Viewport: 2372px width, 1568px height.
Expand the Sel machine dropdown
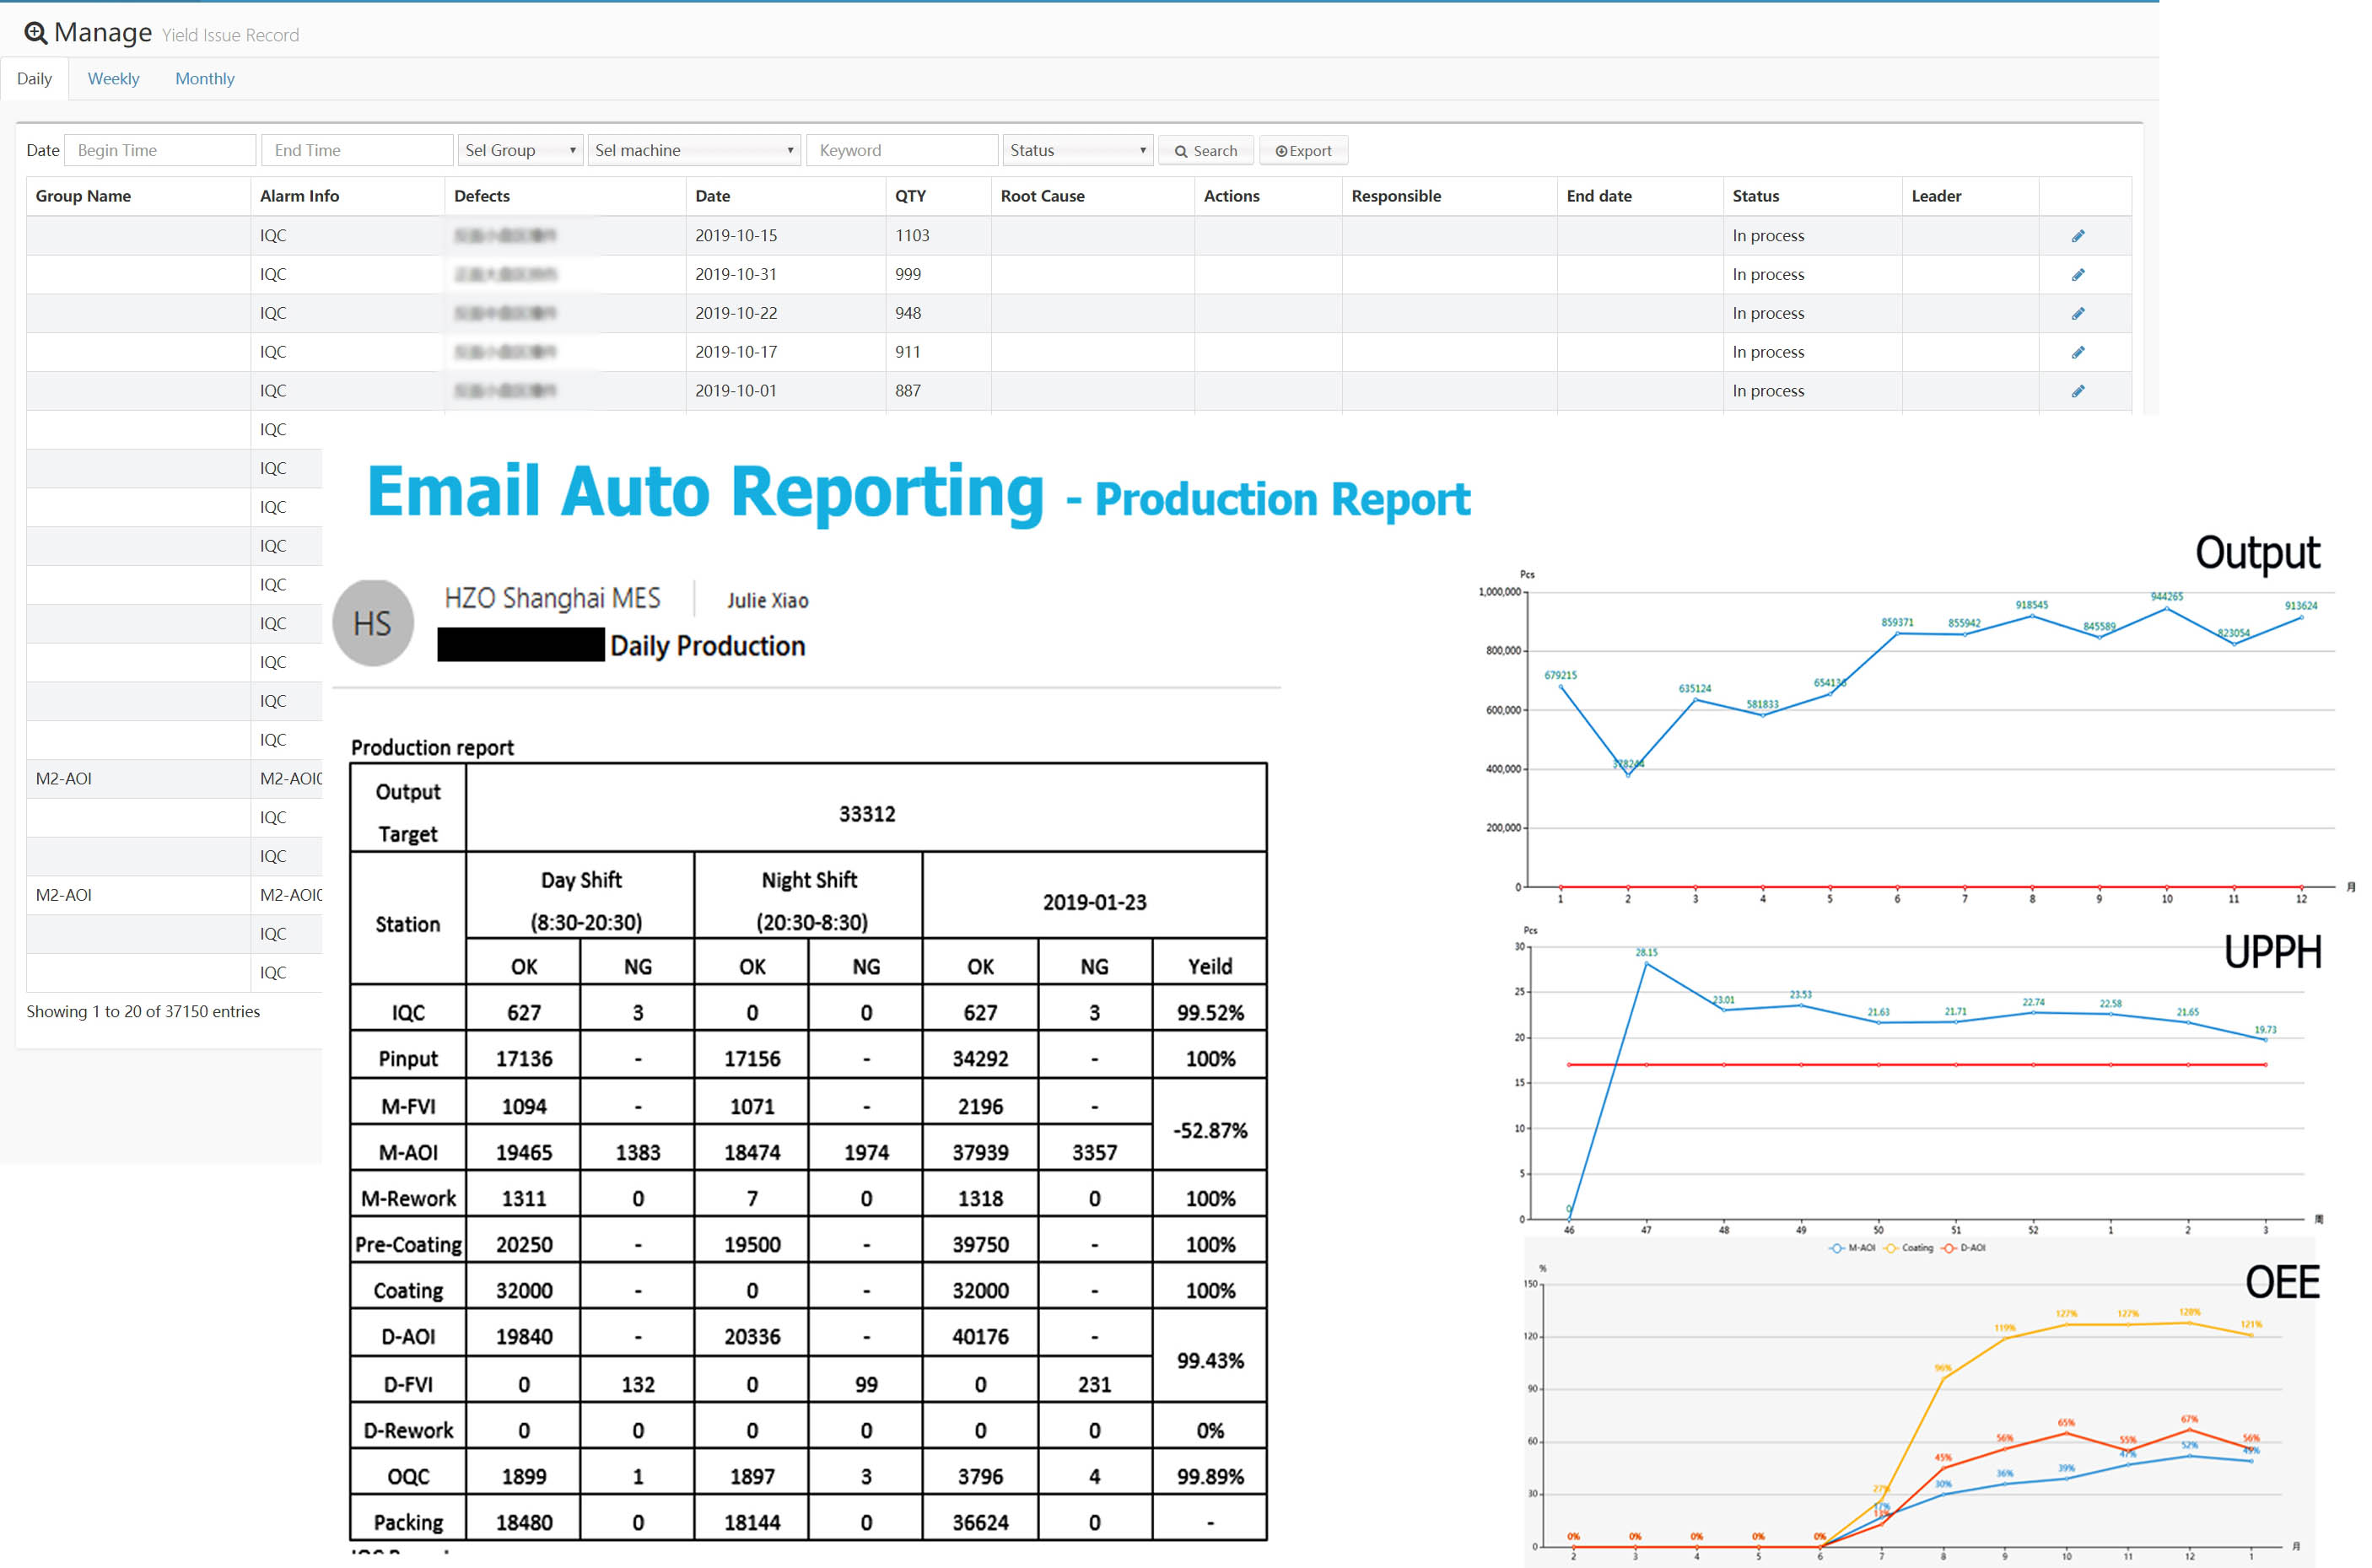pyautogui.click(x=694, y=150)
